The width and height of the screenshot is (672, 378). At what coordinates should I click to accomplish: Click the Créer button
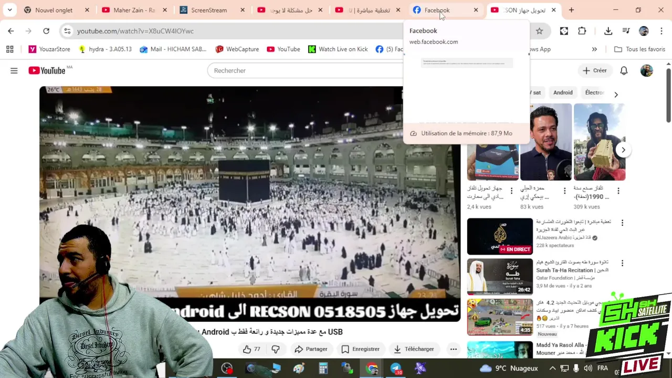[x=594, y=70]
